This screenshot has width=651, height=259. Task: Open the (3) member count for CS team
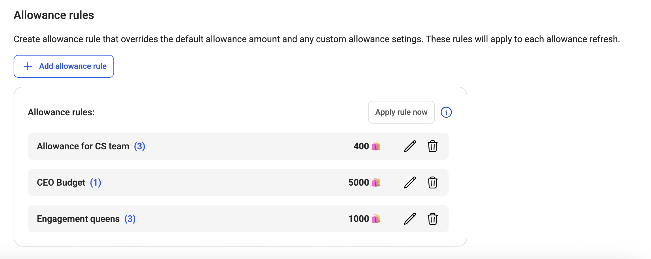pyautogui.click(x=139, y=146)
